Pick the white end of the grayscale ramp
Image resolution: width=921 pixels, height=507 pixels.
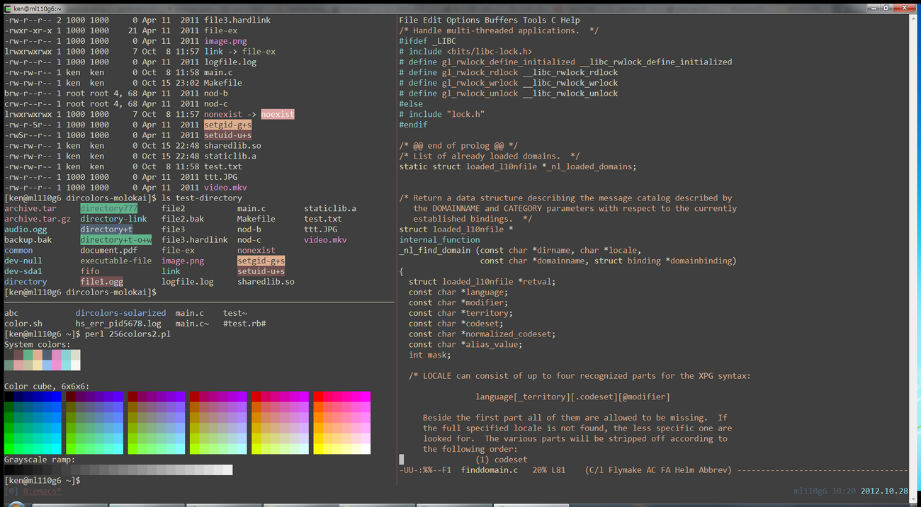click(227, 470)
